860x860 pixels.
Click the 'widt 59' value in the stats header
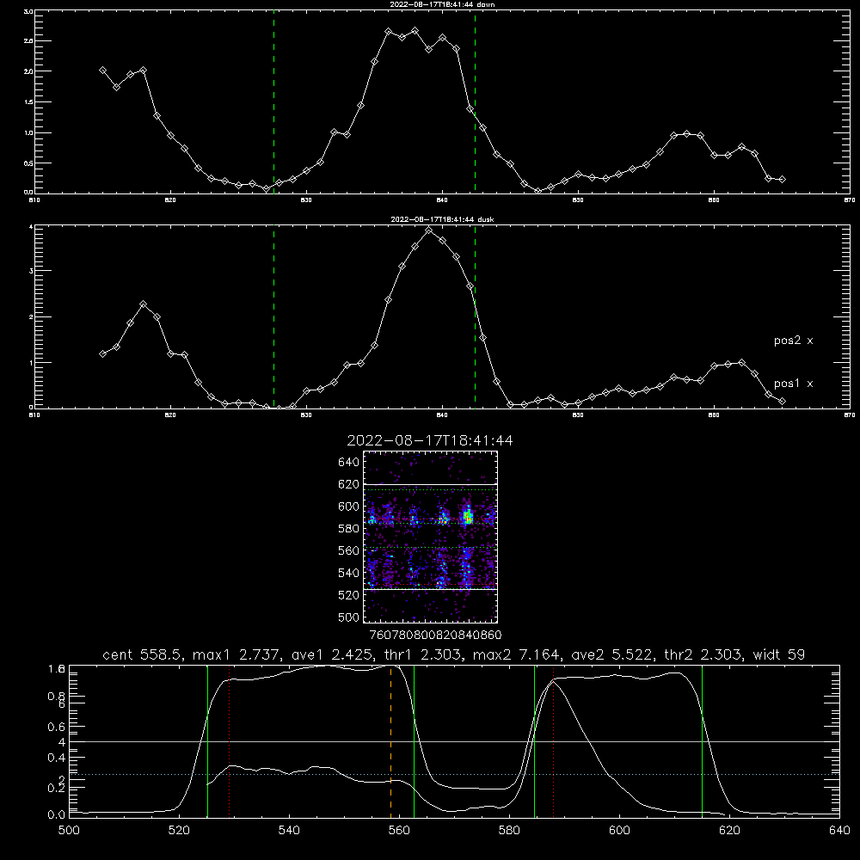779,654
